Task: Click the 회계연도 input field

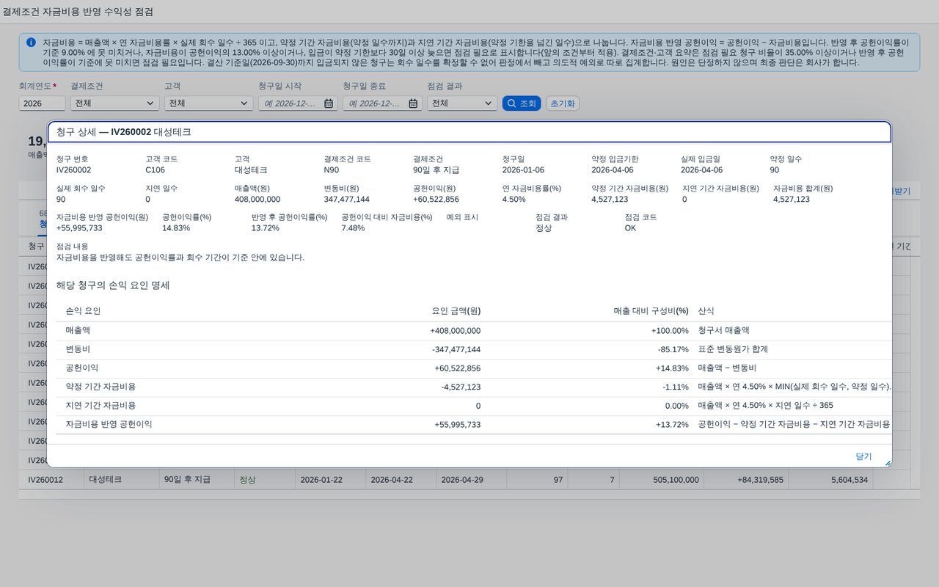Action: click(x=43, y=103)
